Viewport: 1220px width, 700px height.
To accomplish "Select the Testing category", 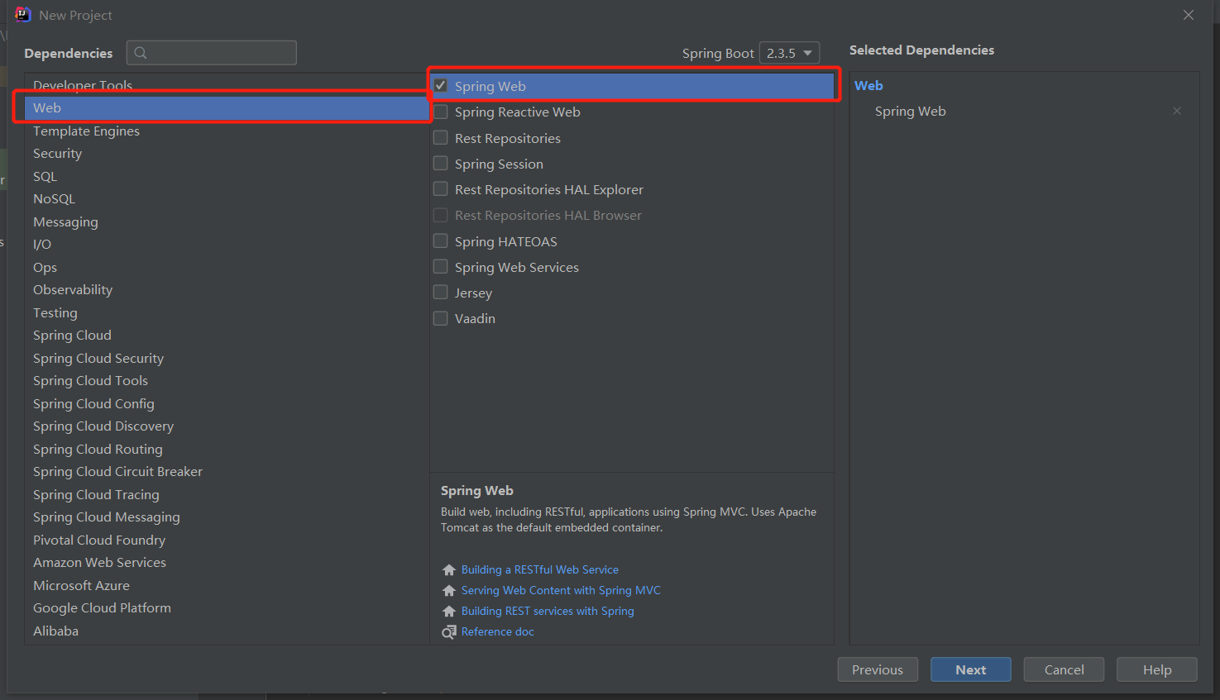I will tap(227, 312).
